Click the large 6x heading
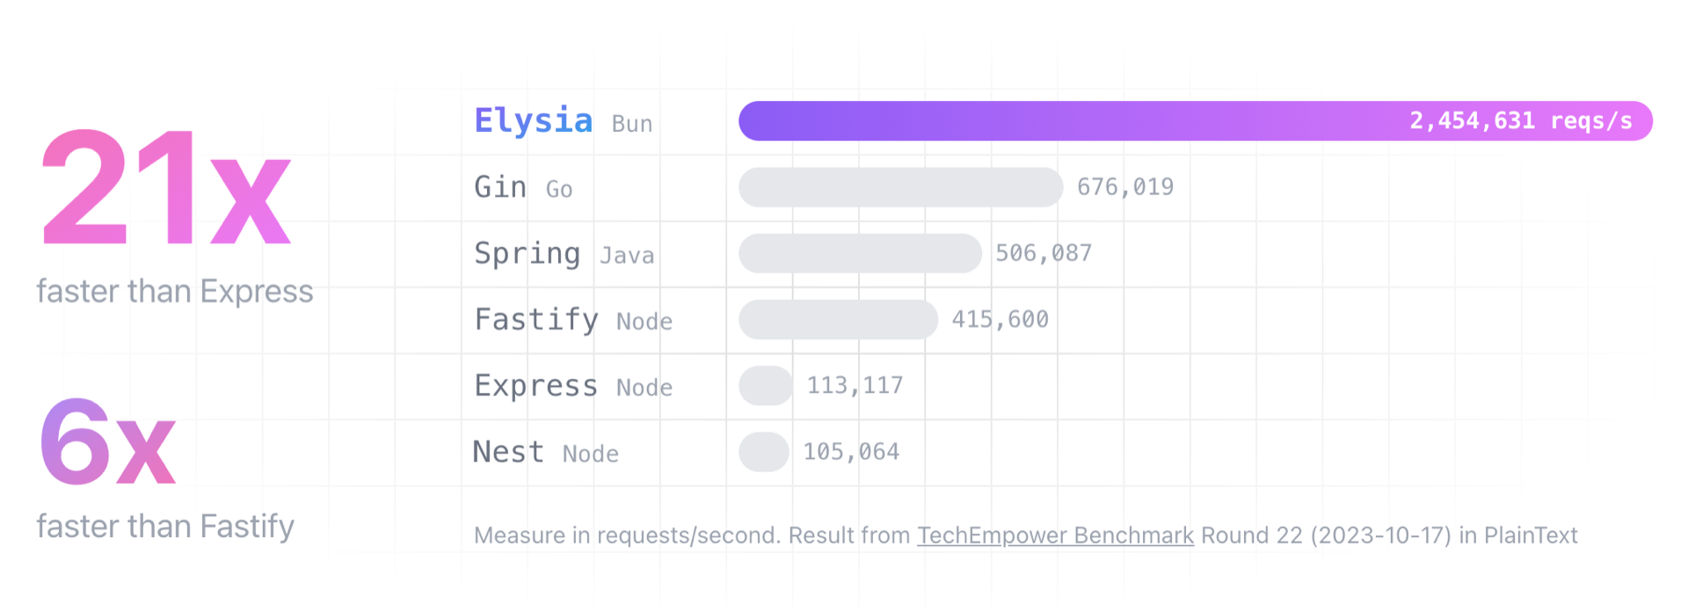 (108, 442)
